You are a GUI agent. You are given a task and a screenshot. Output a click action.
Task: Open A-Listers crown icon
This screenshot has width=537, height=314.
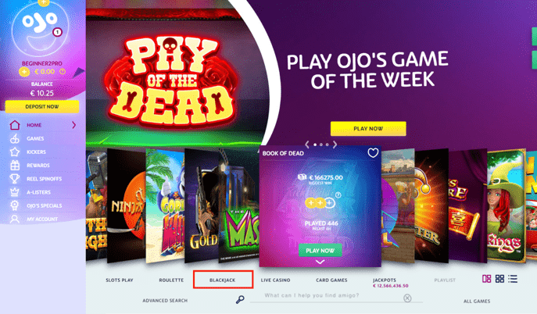[15, 192]
